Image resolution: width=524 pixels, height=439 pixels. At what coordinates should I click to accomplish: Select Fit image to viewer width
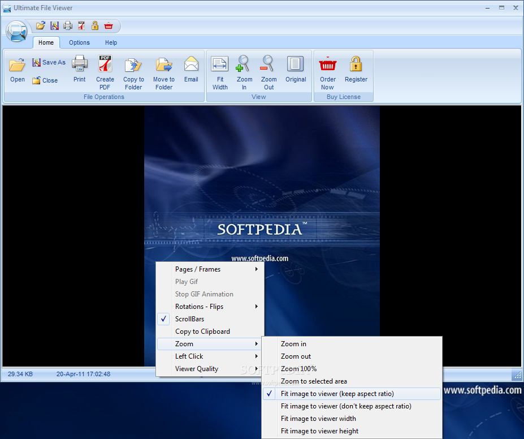(x=352, y=419)
